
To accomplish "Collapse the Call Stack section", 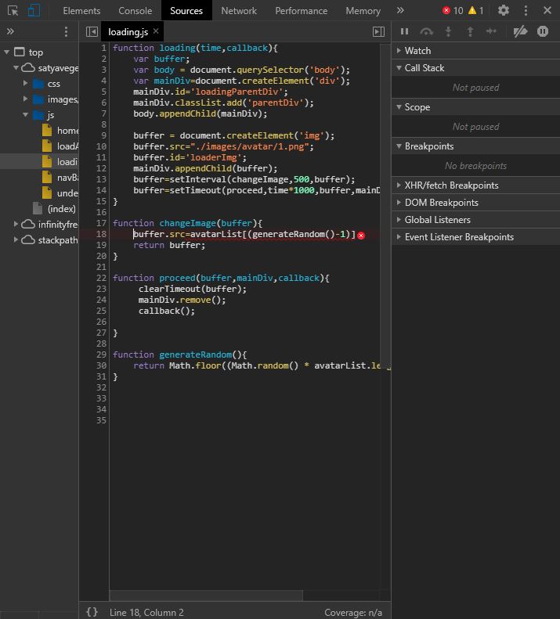I will [475, 68].
